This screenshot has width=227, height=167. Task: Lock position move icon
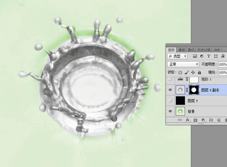193,72
